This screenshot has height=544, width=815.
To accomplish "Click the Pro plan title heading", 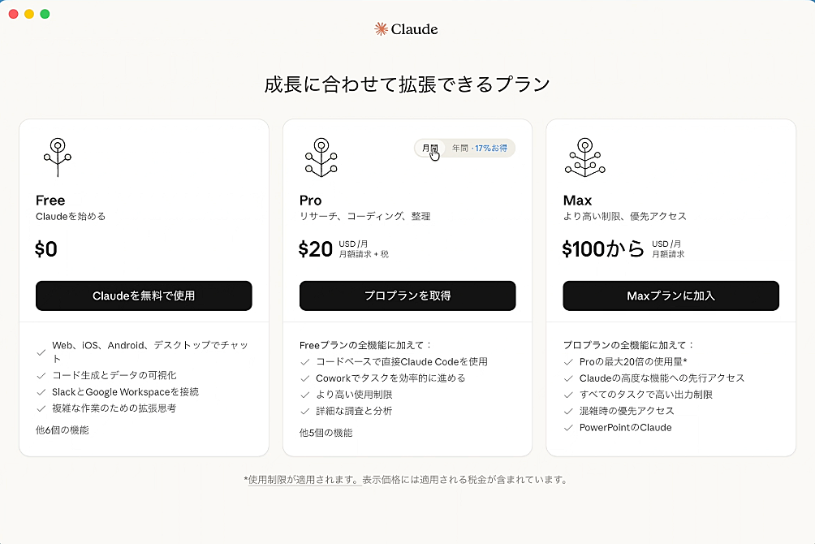I will click(310, 201).
